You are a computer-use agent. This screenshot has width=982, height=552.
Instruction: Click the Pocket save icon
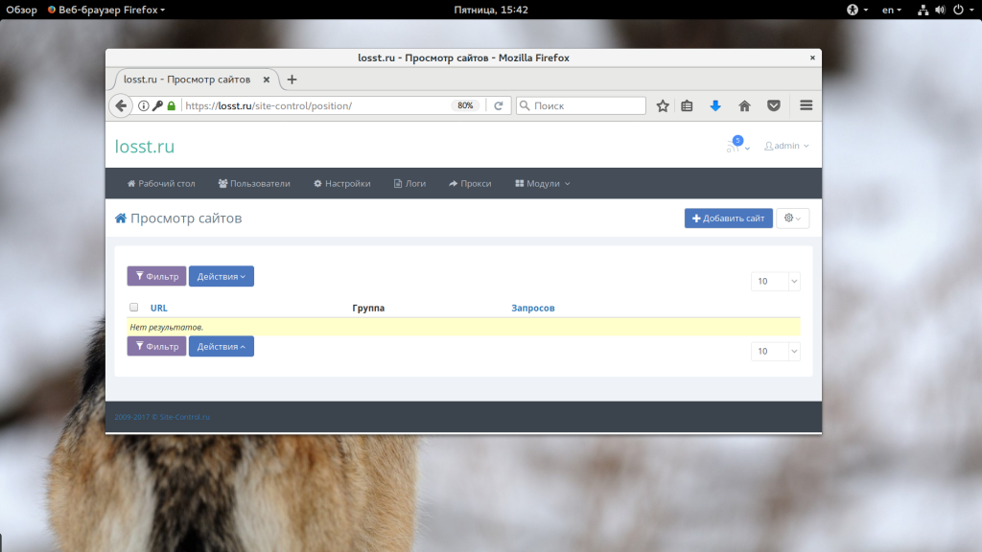pyautogui.click(x=773, y=105)
